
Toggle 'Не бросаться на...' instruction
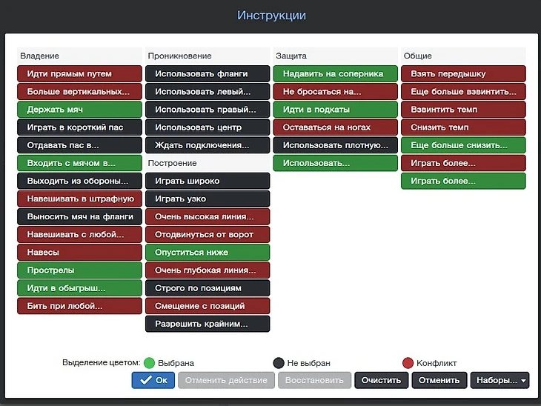[336, 91]
